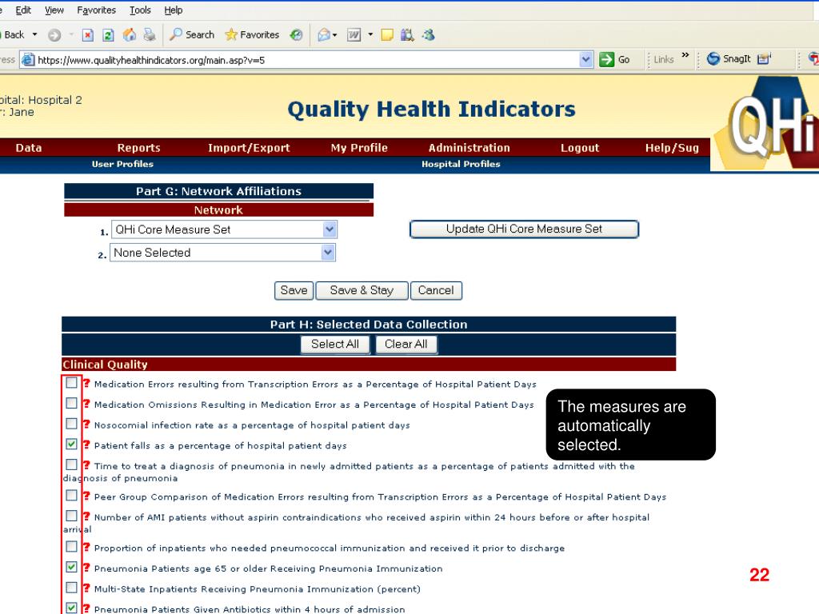
Task: Open the Tools menu
Action: point(140,10)
